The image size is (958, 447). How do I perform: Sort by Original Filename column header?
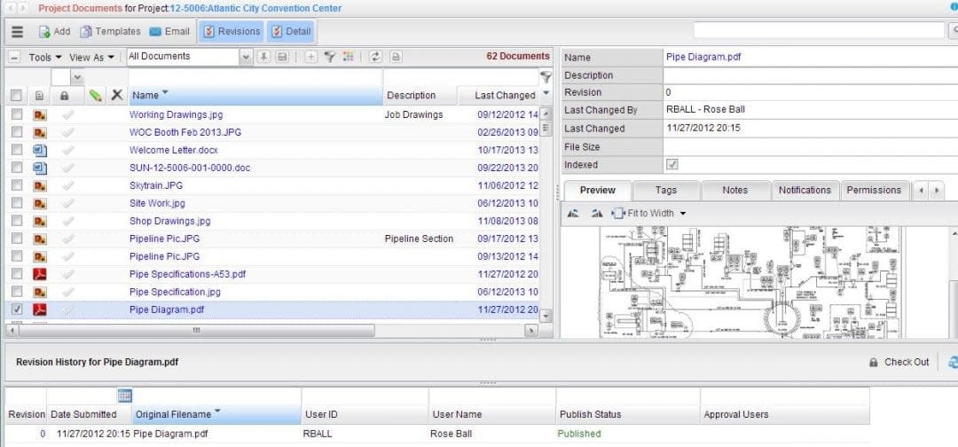(x=217, y=414)
